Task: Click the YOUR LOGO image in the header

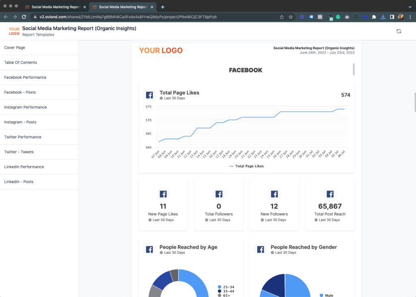Action: [14, 31]
